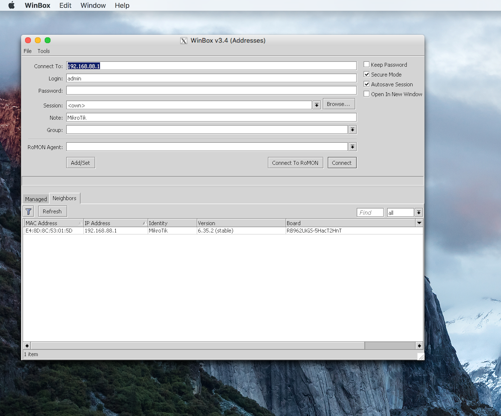Sort by Version column header

click(x=241, y=223)
